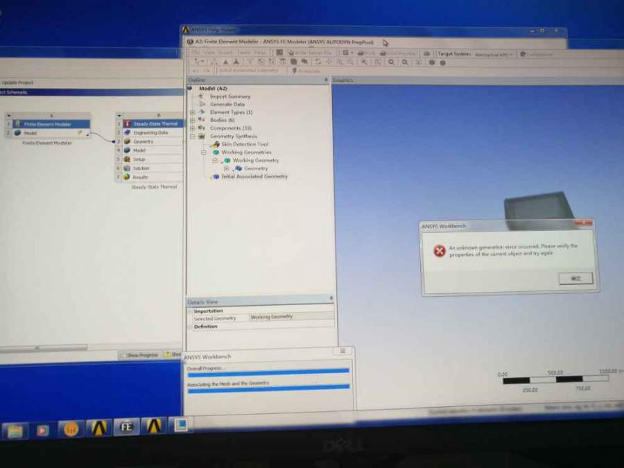This screenshot has height=468, width=624.
Task: Click the first magnifier zoom icon
Action: [391, 62]
